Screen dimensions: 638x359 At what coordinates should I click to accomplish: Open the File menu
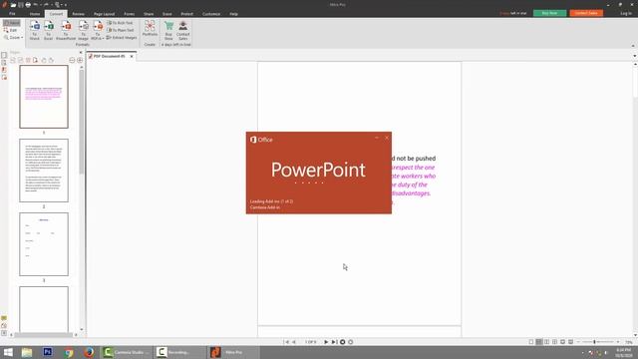point(12,14)
